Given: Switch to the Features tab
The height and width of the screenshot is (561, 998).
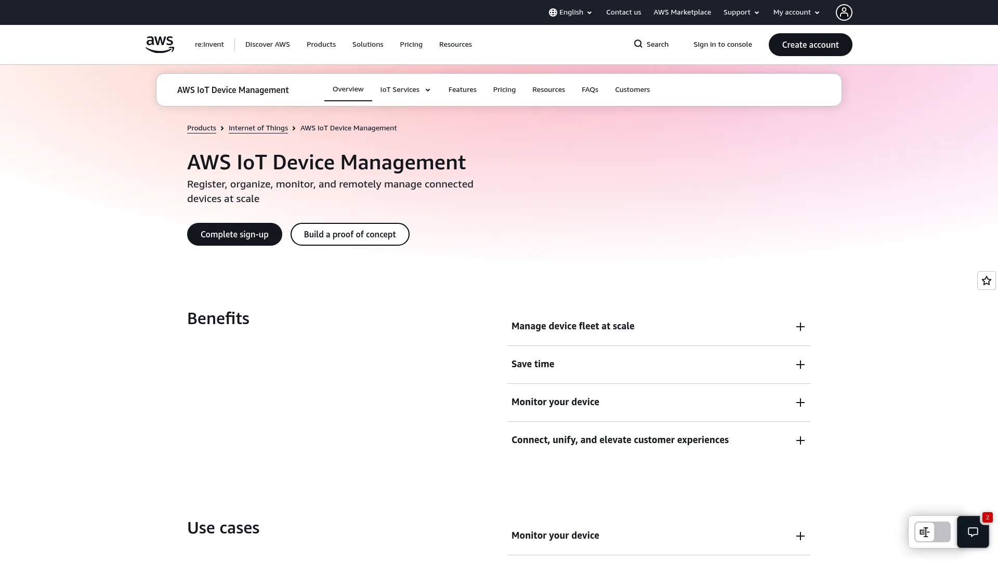Looking at the screenshot, I should [462, 90].
